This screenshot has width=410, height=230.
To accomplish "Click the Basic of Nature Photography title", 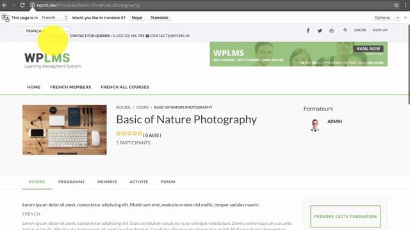I will (186, 119).
